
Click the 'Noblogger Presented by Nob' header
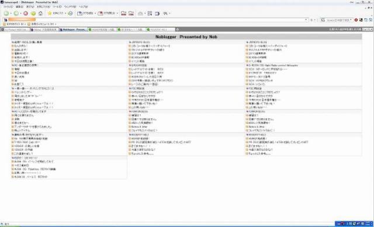click(x=186, y=37)
